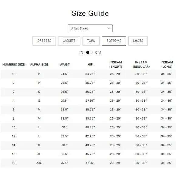Click the Size Guide heading
Viewport: 176px width, 176px height.
point(90,13)
